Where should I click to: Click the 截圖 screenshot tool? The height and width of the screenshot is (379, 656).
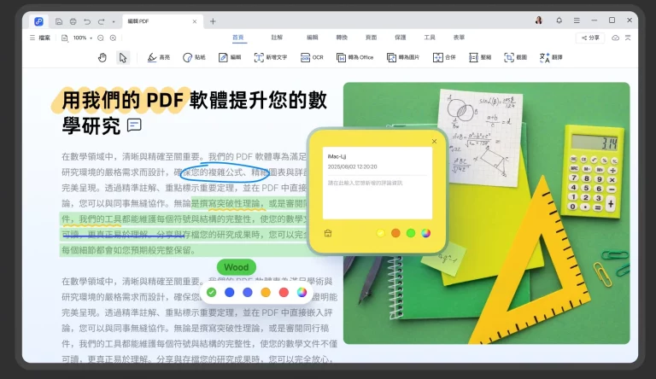pos(515,57)
